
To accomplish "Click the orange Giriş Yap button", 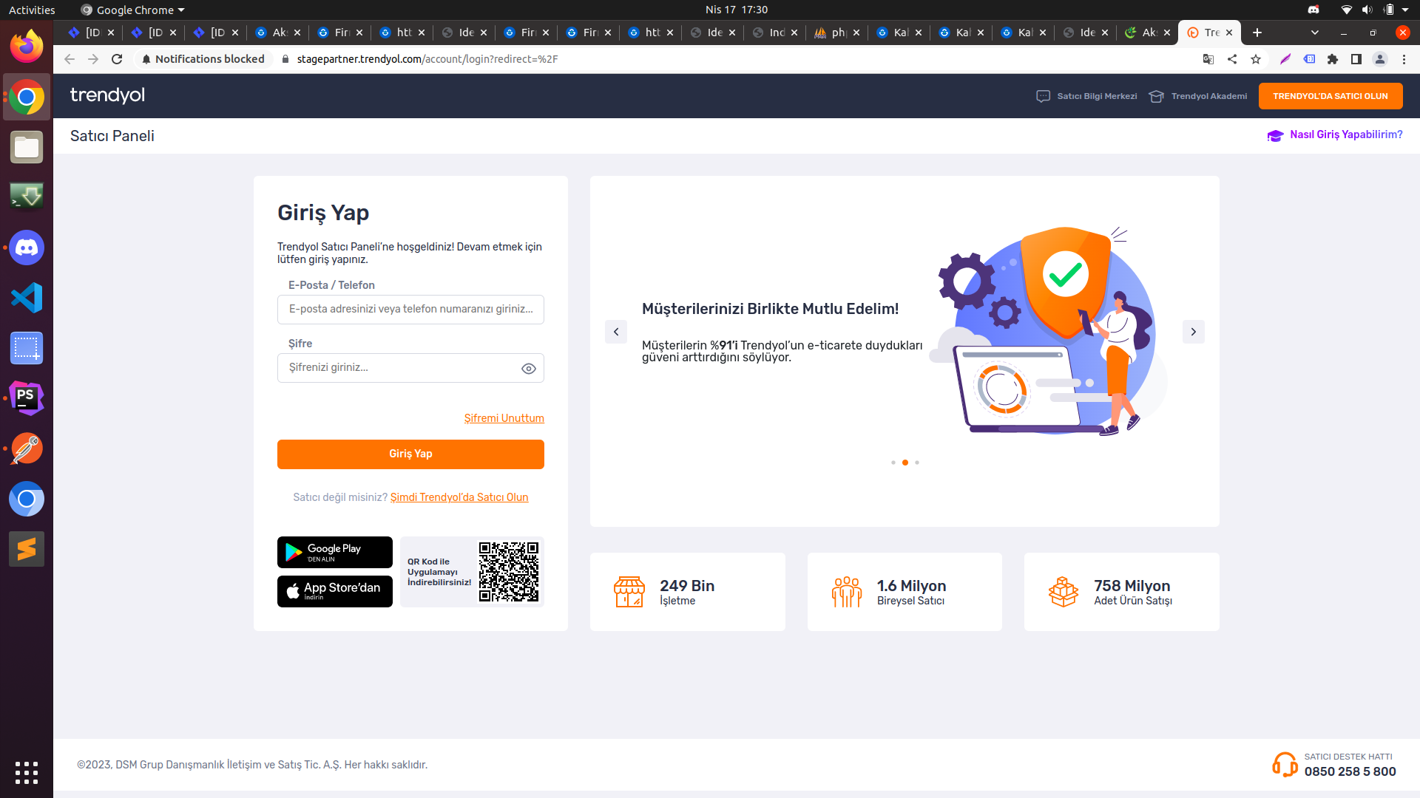I will (x=410, y=454).
